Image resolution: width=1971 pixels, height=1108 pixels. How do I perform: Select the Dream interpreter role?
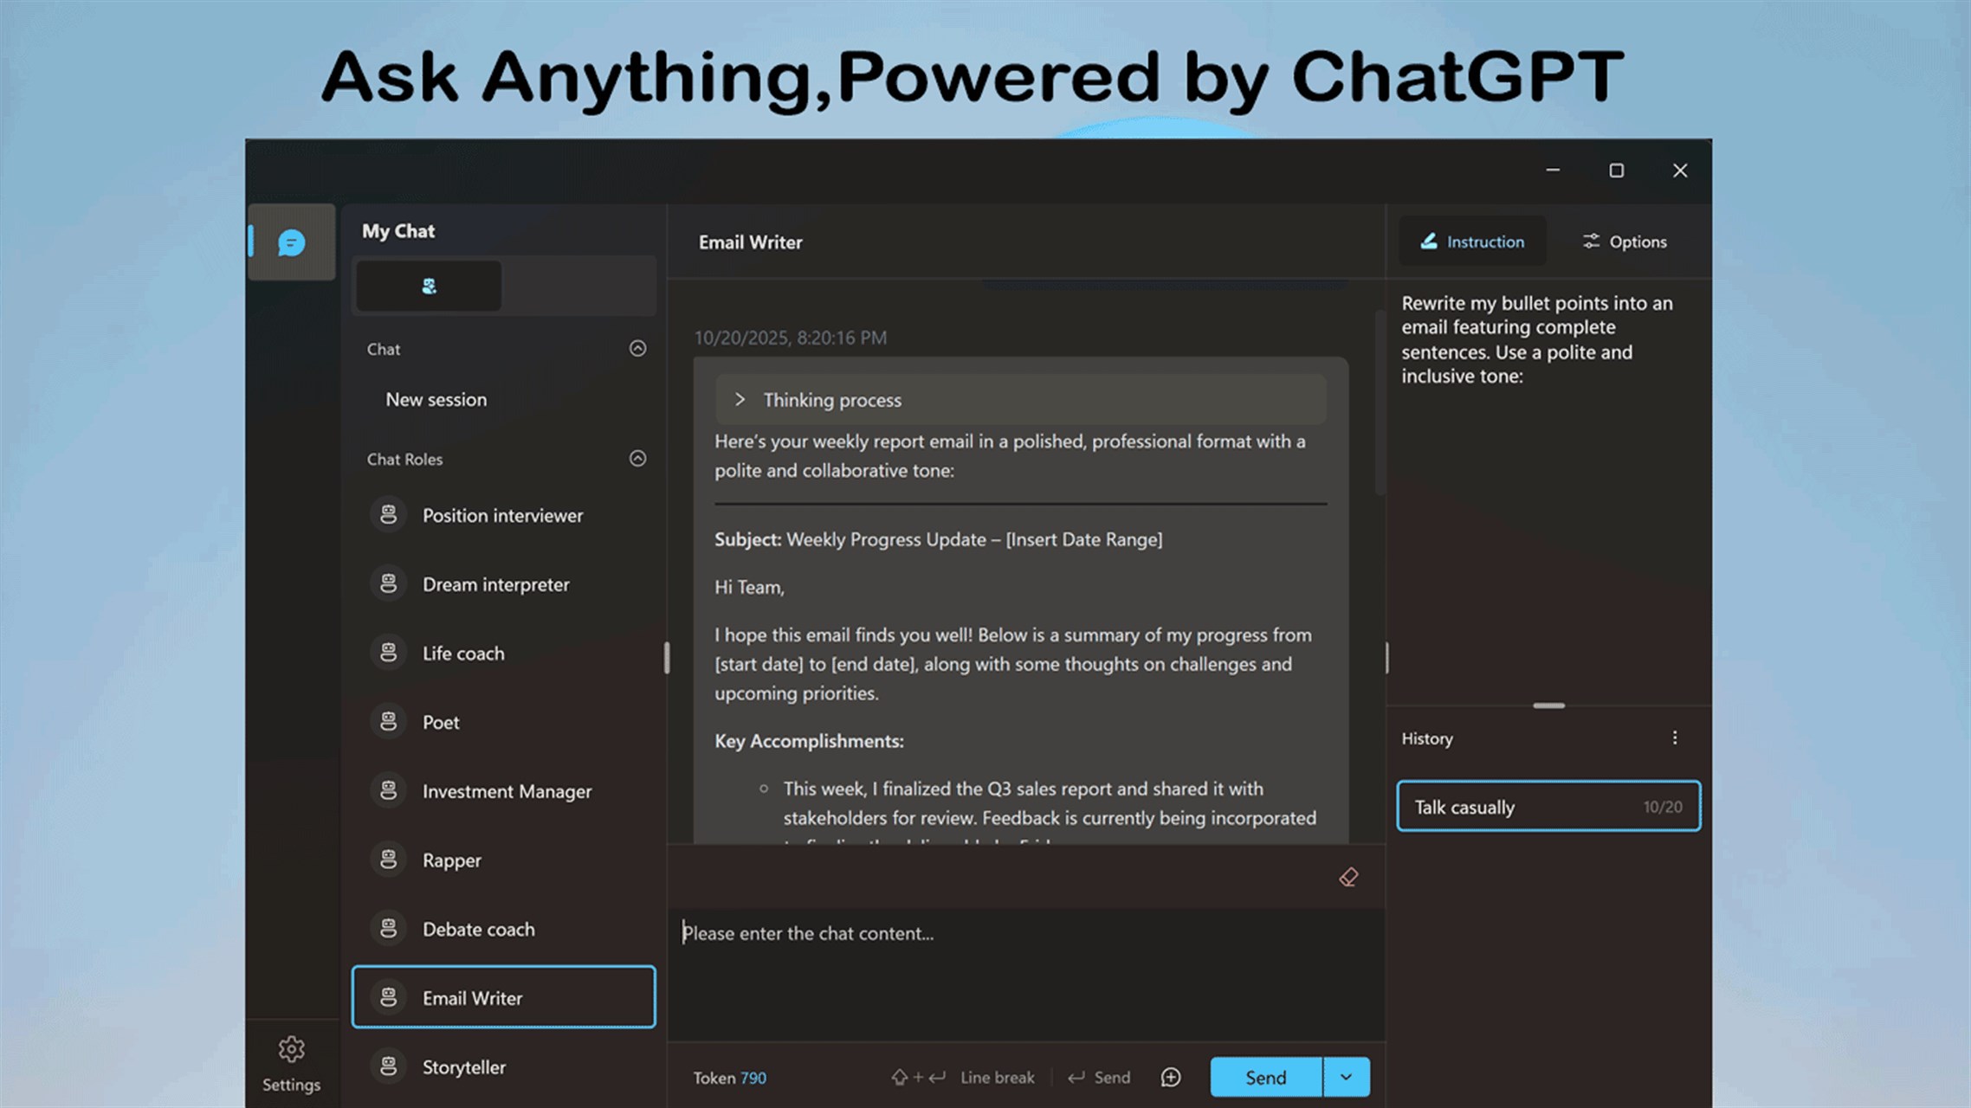495,584
